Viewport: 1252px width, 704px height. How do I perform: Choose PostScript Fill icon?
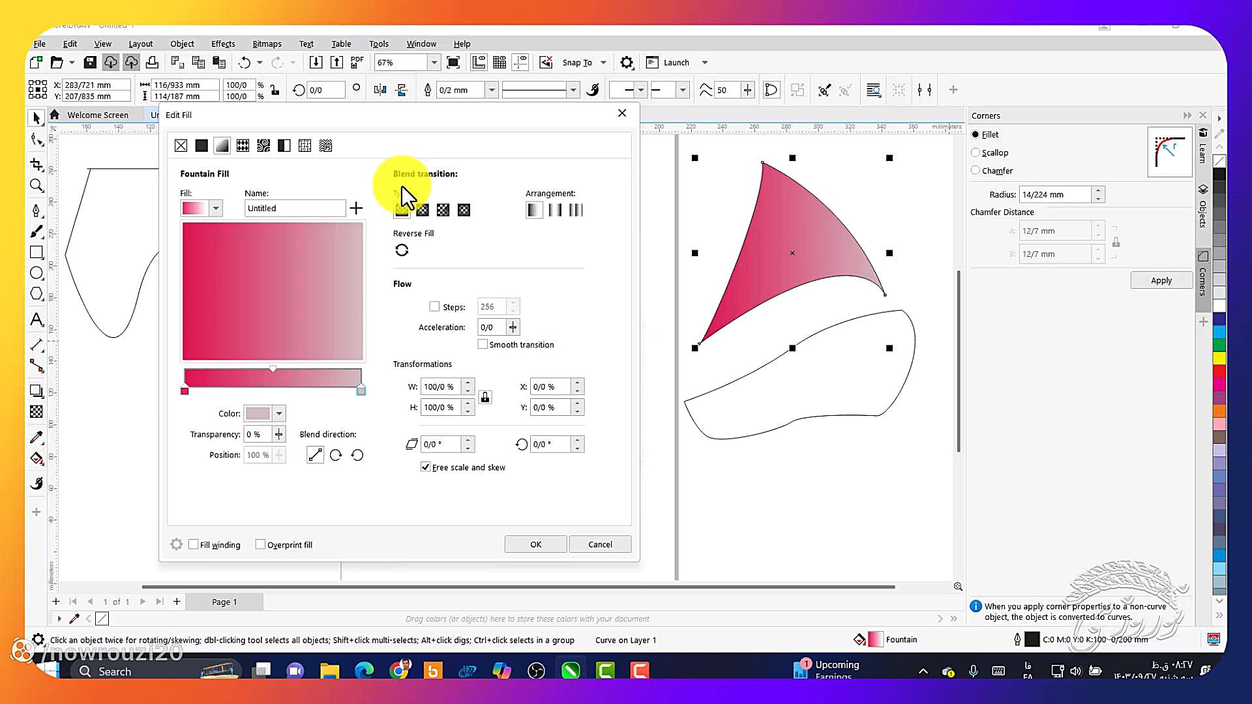[325, 146]
